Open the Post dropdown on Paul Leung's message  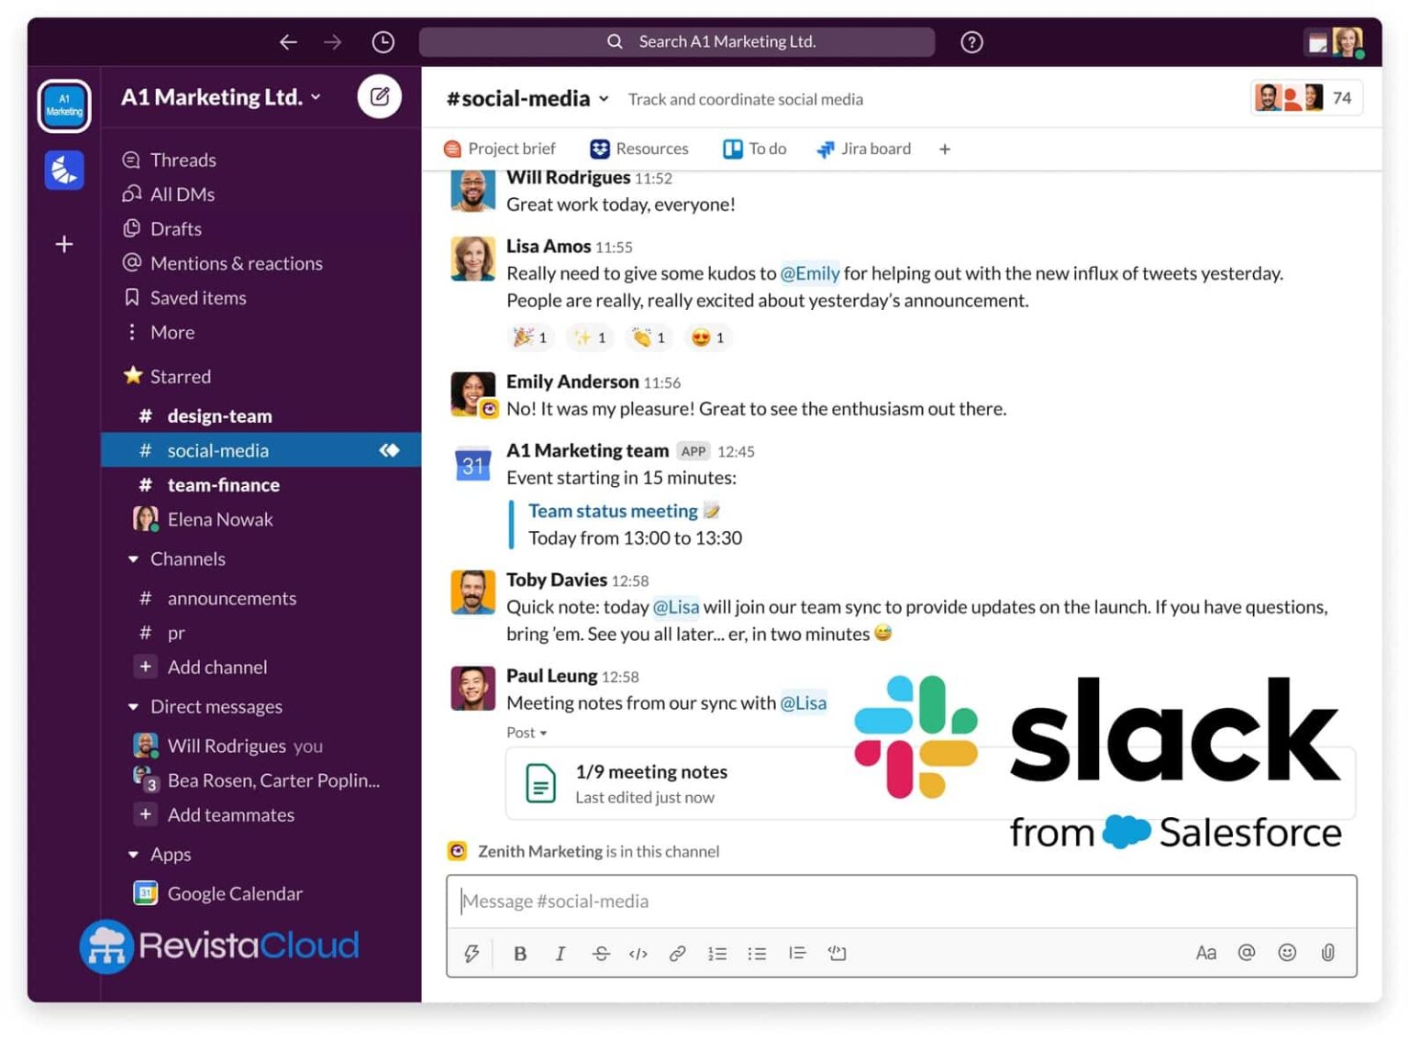pyautogui.click(x=526, y=733)
